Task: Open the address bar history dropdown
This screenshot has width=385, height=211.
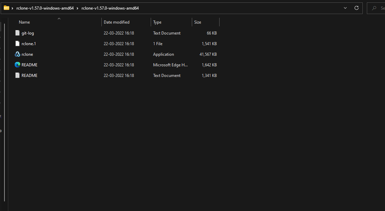Action: (x=345, y=8)
